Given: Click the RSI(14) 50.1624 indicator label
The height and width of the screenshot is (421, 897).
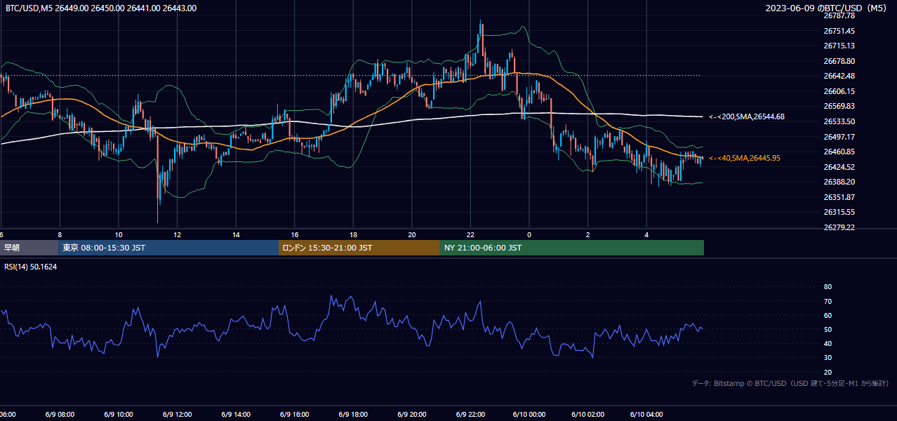Looking at the screenshot, I should pyautogui.click(x=30, y=267).
